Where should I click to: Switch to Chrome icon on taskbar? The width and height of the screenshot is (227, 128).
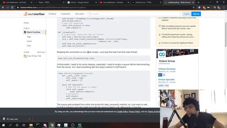coord(52,125)
